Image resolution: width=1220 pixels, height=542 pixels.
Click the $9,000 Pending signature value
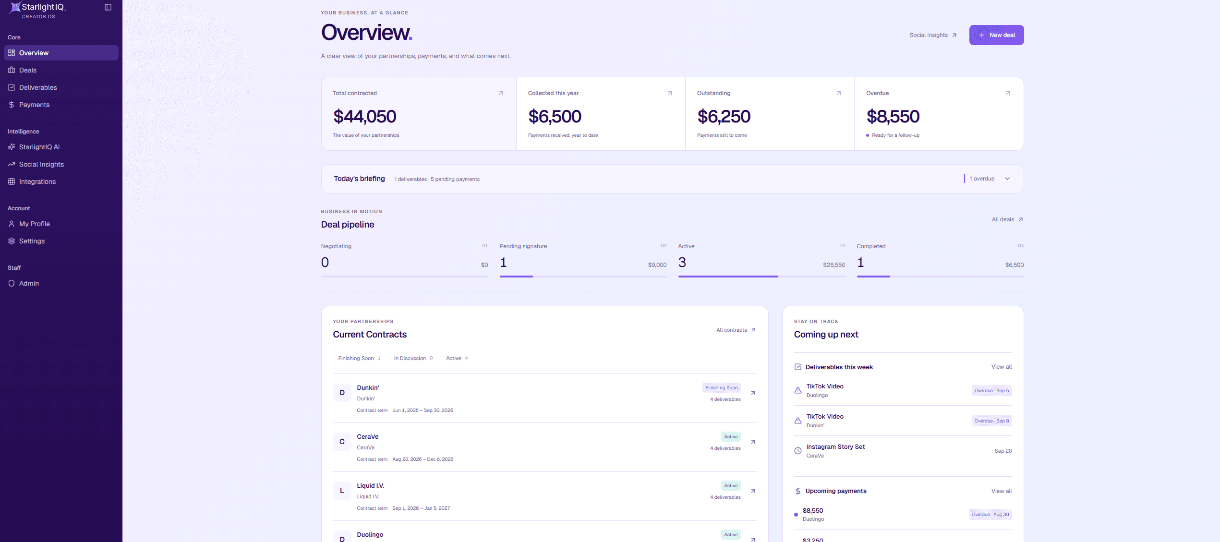[x=657, y=265]
